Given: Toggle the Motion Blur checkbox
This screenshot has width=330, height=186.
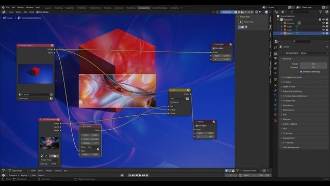Looking at the screenshot, I should click(x=284, y=101).
